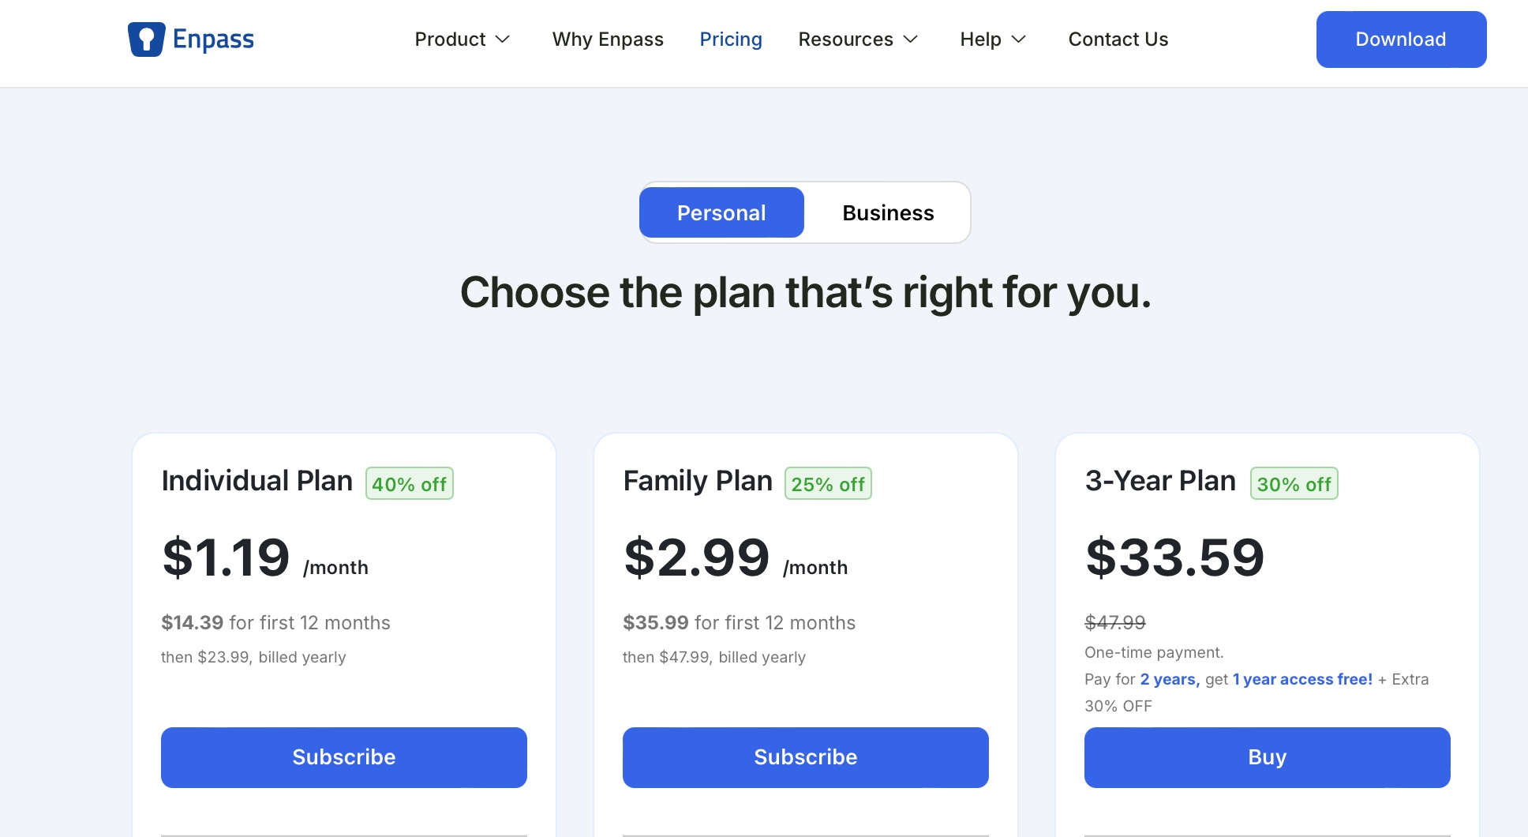Image resolution: width=1528 pixels, height=837 pixels.
Task: Expand the Product dropdown menu
Action: [x=451, y=39]
